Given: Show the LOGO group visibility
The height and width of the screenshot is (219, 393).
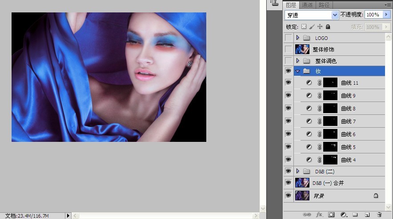Looking at the screenshot, I should pyautogui.click(x=289, y=38).
